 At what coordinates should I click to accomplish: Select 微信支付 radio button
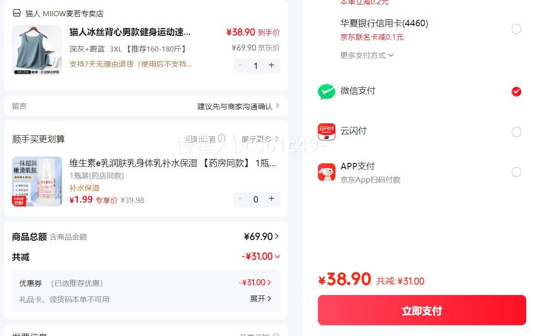(516, 92)
